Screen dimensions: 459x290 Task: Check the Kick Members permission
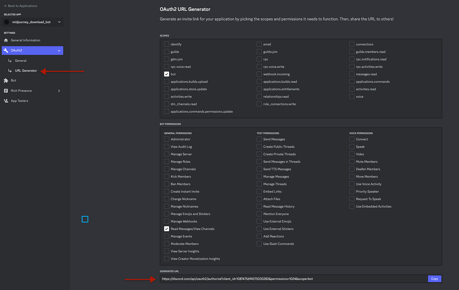(x=167, y=177)
